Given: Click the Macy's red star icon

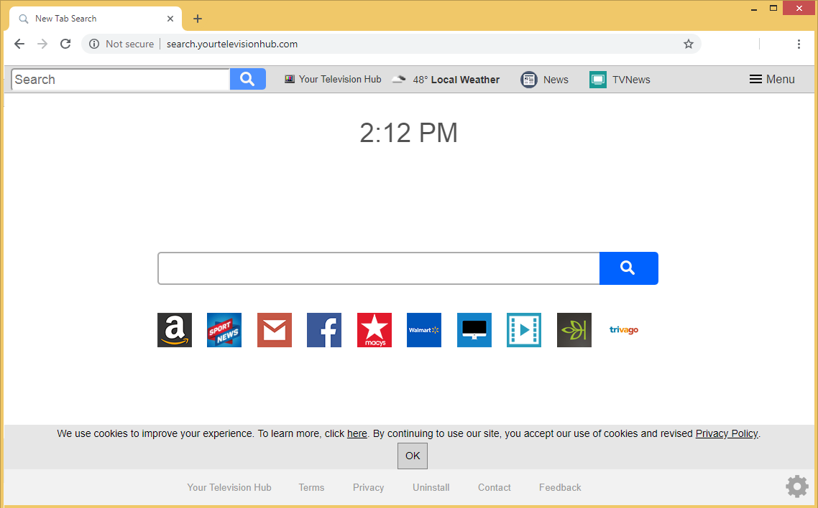Looking at the screenshot, I should pyautogui.click(x=374, y=330).
